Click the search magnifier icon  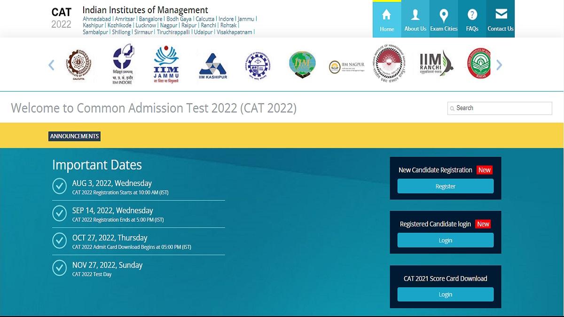(x=452, y=108)
